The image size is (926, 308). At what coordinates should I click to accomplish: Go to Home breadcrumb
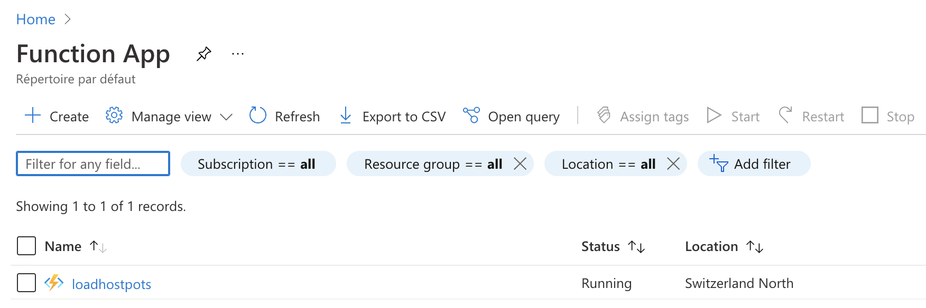pyautogui.click(x=35, y=20)
